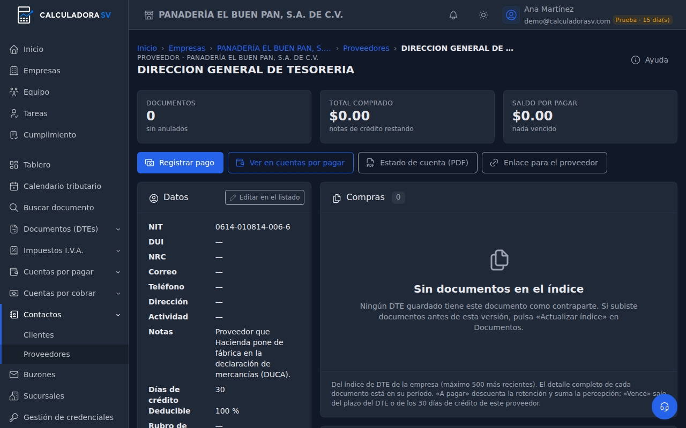Click the Registrar pago button
The height and width of the screenshot is (428, 686).
(x=180, y=163)
